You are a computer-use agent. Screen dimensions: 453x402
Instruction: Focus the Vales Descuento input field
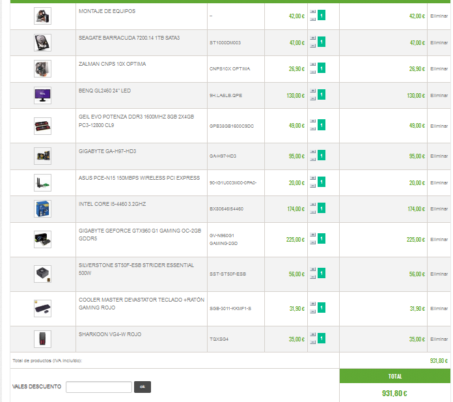tap(99, 387)
